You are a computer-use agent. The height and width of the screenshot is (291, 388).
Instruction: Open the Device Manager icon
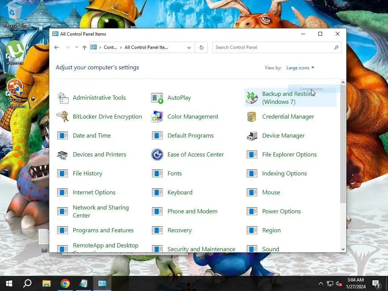[252, 136]
